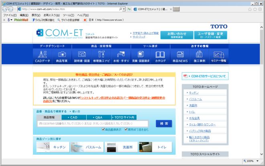Click the 洗面所 zone thumbnail
Viewport: 265px width, 166px height.
click(x=121, y=147)
